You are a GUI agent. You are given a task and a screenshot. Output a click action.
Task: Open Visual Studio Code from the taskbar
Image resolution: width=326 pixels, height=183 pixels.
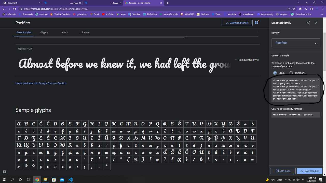(x=71, y=179)
